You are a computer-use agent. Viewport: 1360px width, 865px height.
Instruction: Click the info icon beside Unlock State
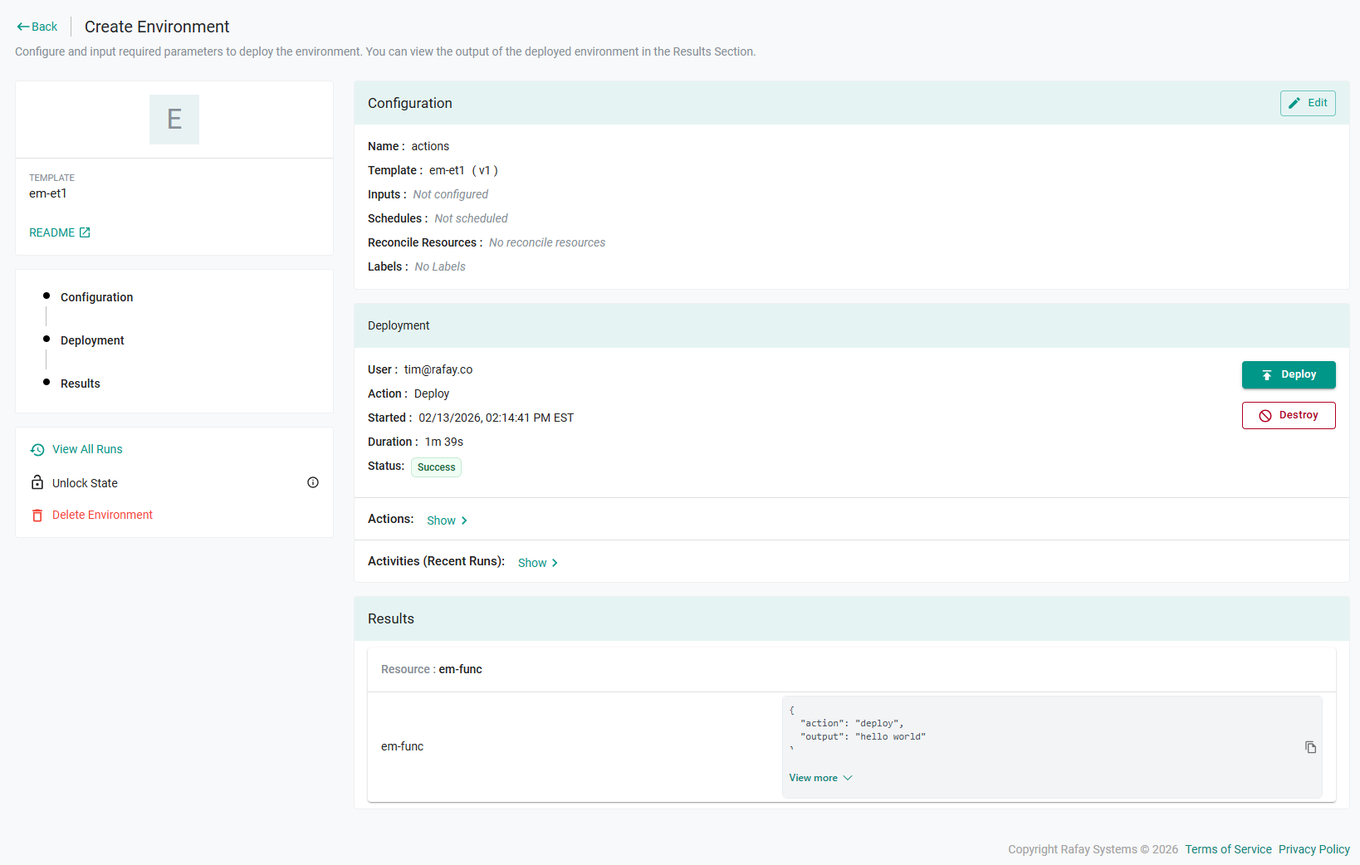tap(313, 482)
